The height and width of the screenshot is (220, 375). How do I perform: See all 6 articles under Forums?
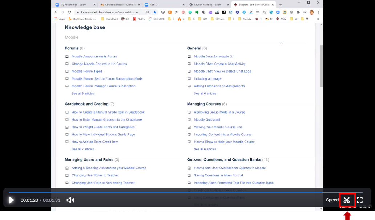[83, 93]
